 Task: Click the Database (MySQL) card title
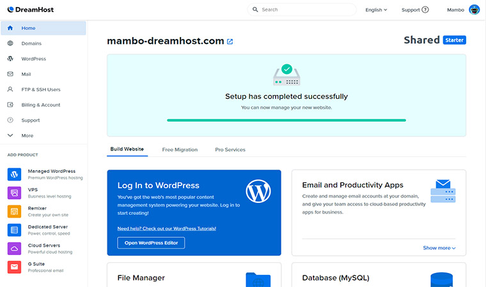click(x=336, y=277)
